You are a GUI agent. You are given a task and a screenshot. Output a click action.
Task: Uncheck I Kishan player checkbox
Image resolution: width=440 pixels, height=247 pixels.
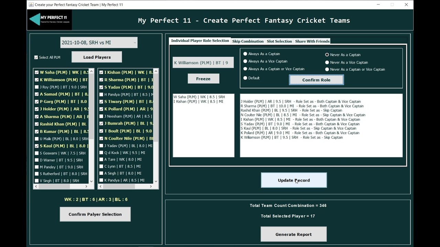coord(101,72)
